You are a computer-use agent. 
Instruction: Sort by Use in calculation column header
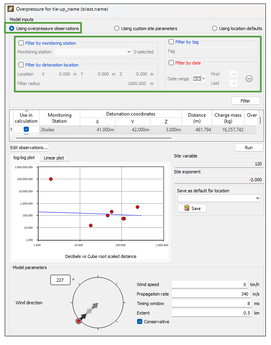coord(26,118)
